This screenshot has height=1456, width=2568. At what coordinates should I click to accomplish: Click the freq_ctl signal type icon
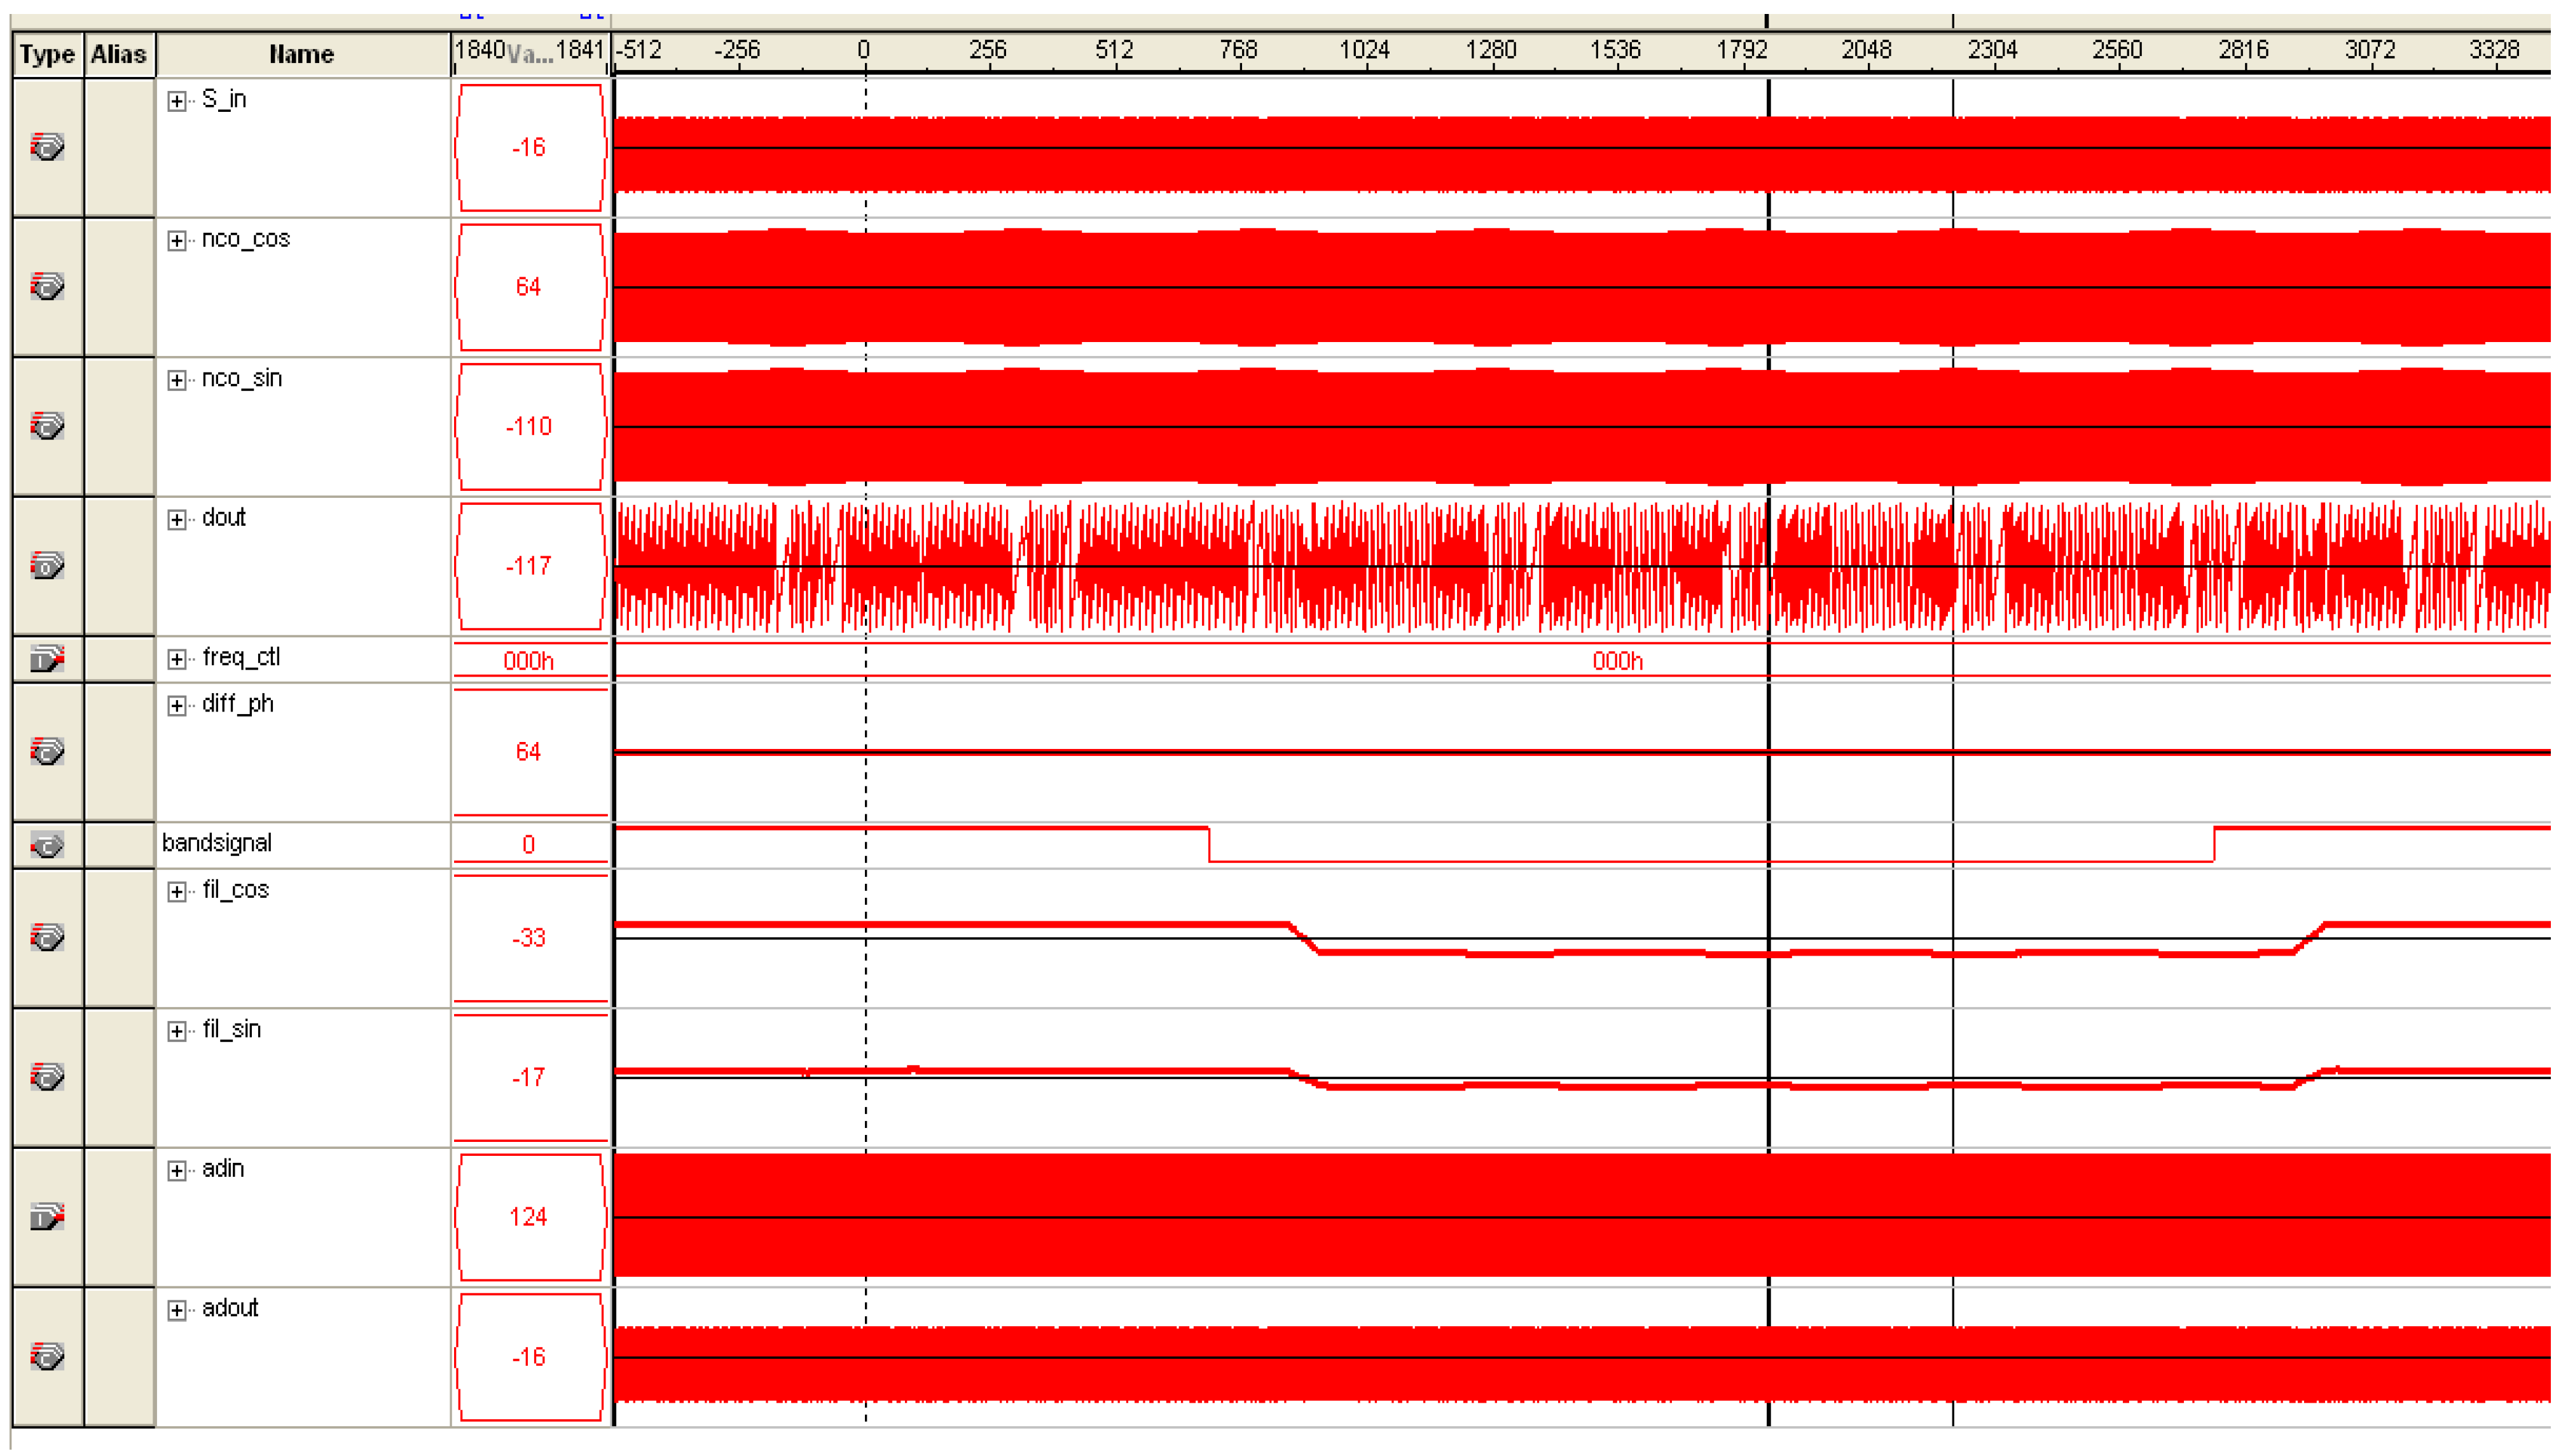click(x=47, y=659)
